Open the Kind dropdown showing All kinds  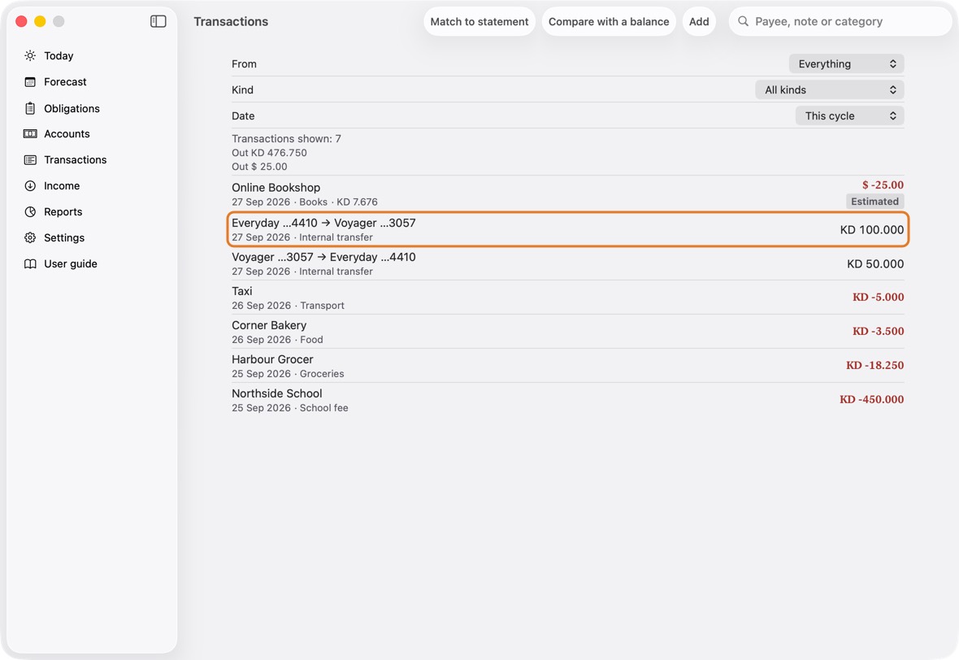point(829,90)
